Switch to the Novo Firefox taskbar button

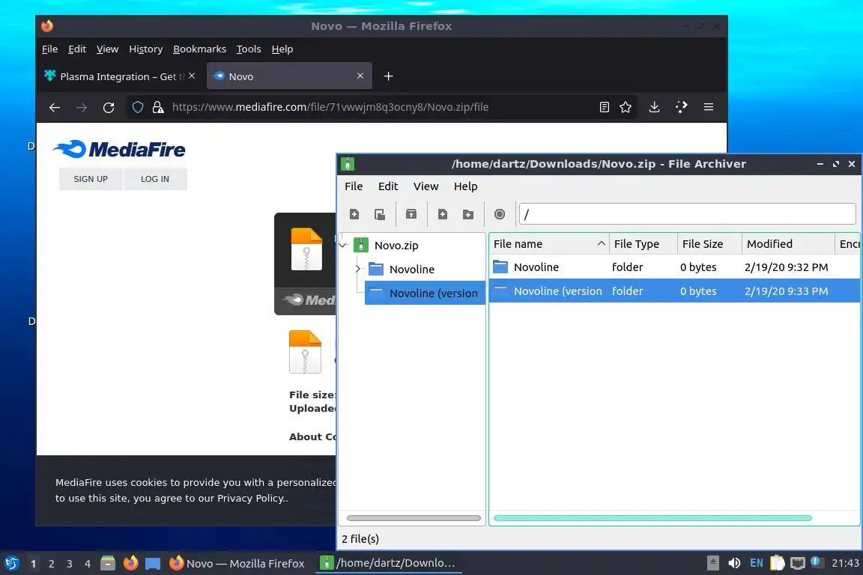click(237, 563)
